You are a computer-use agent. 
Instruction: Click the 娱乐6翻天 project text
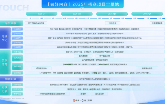[x=54, y=85]
